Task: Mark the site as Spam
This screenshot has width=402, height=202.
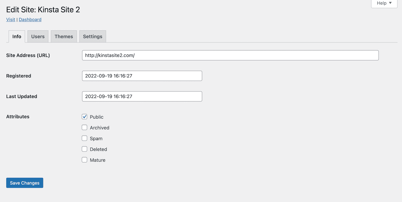Action: tap(84, 138)
